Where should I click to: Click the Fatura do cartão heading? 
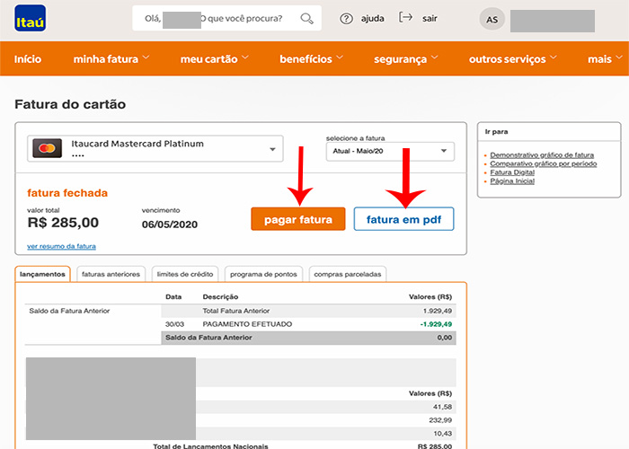point(70,104)
